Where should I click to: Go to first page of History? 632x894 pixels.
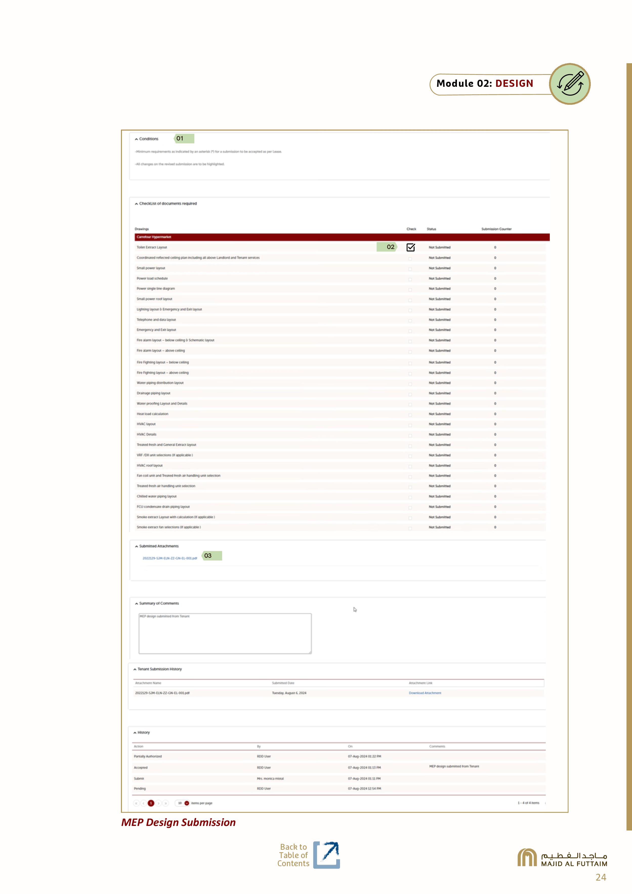(x=136, y=803)
